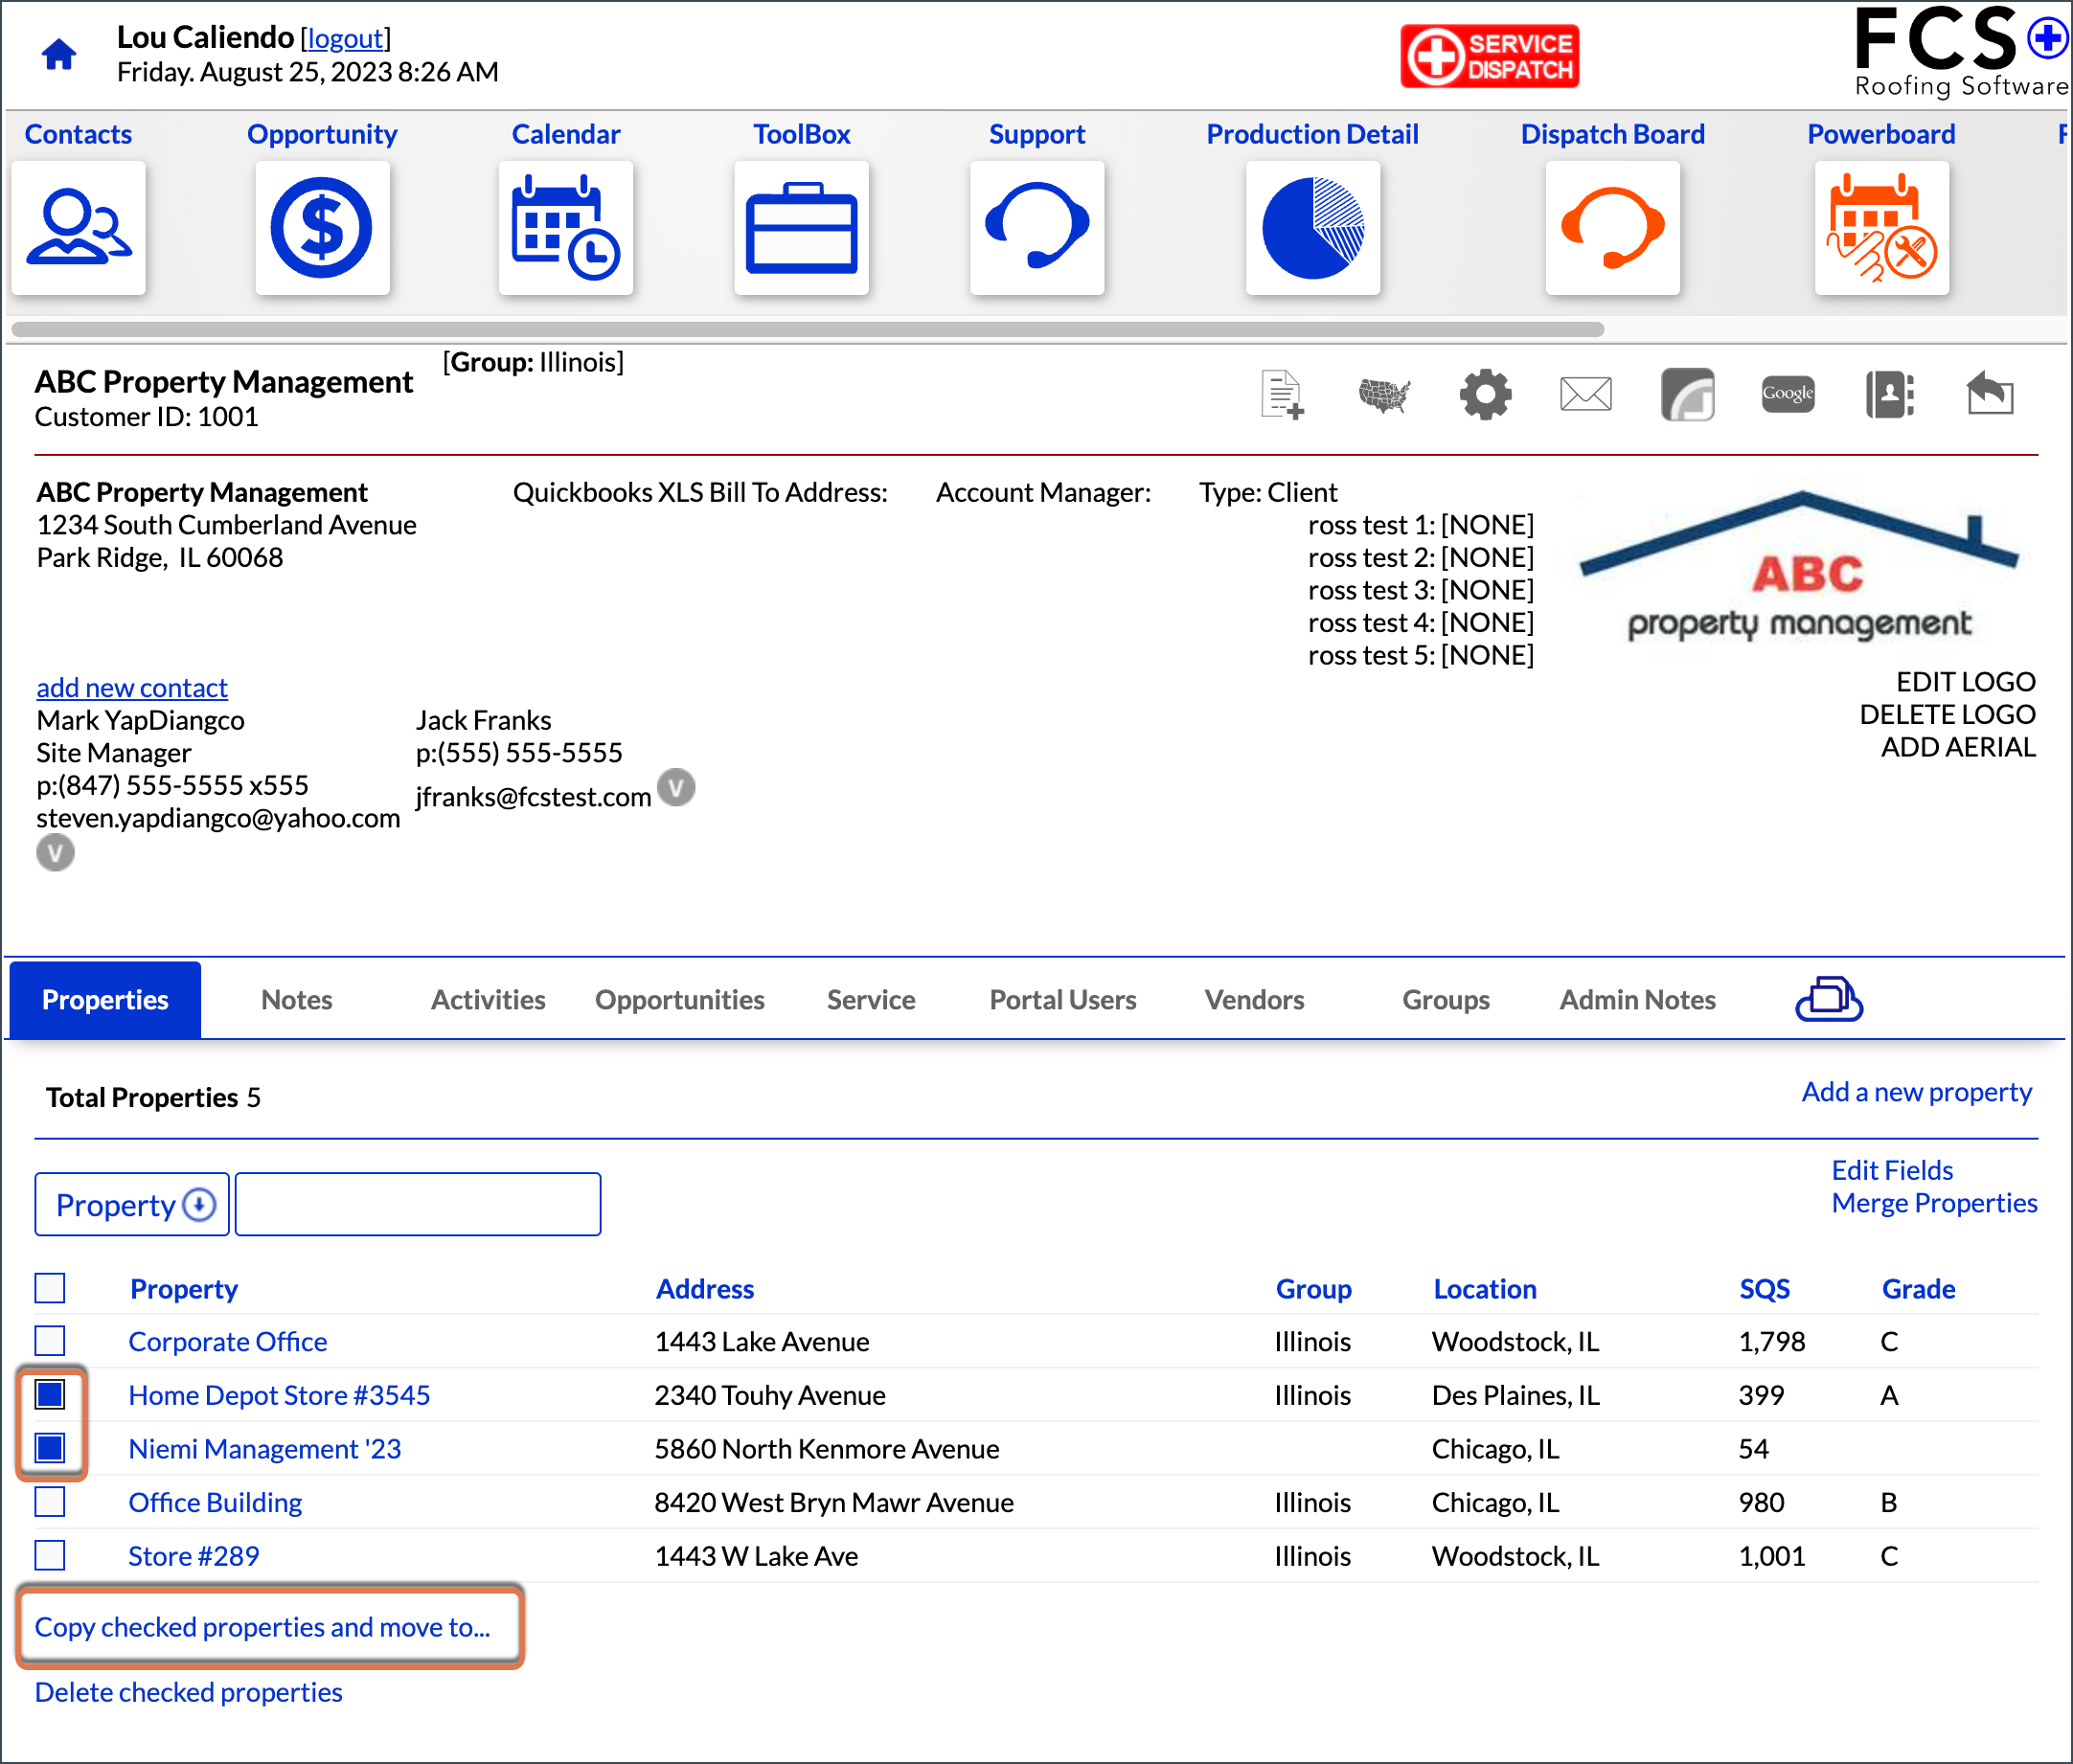This screenshot has height=1764, width=2073.
Task: Check the Corporate Office row checkbox
Action: [50, 1341]
